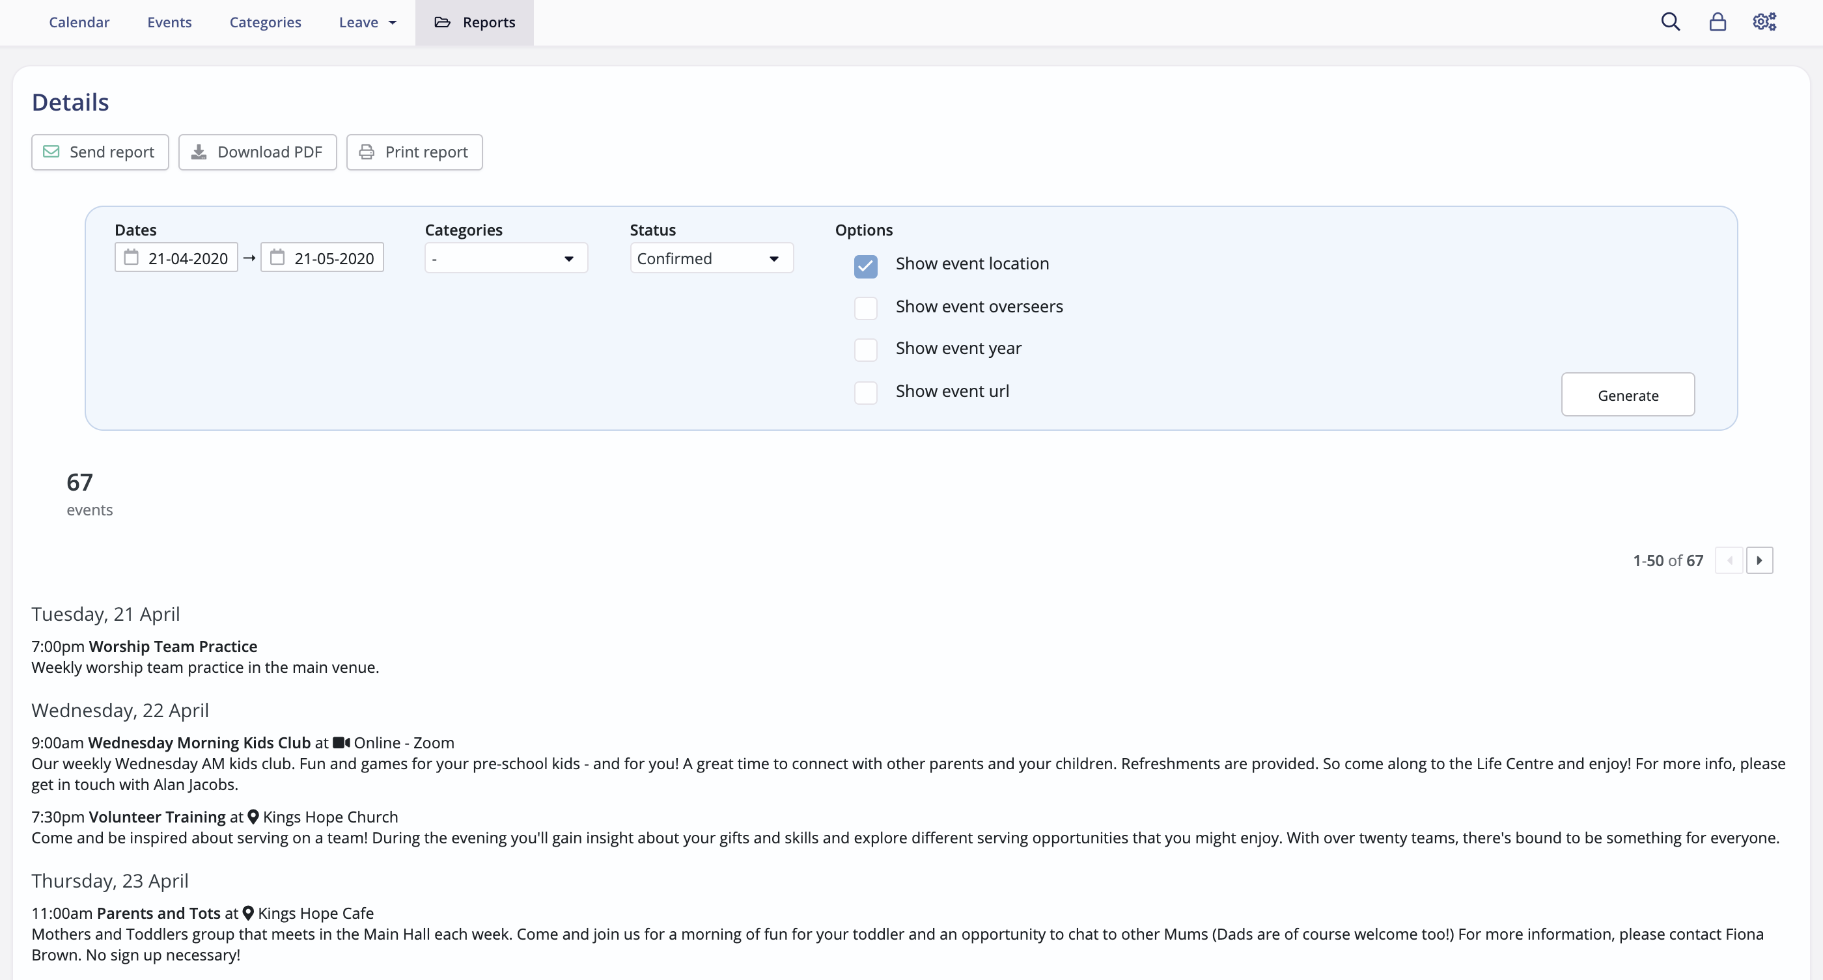
Task: Click the start date calendar icon
Action: pyautogui.click(x=131, y=258)
